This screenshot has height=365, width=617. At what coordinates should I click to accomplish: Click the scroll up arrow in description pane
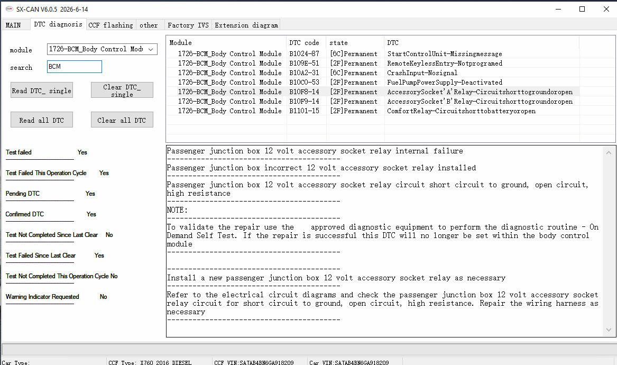coord(609,152)
